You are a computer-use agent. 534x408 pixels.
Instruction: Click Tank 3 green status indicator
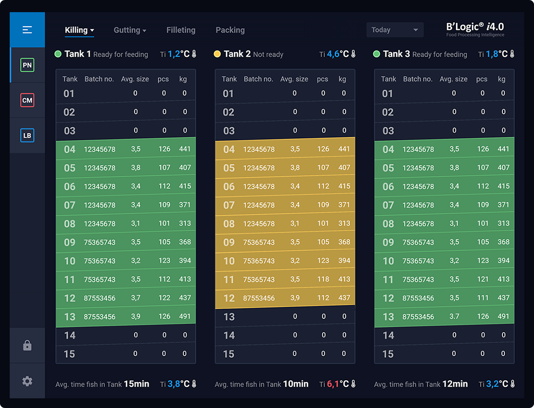click(377, 54)
